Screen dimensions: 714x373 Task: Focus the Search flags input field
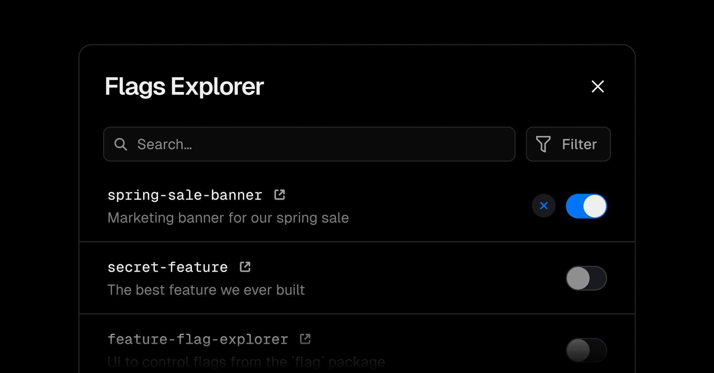tap(316, 144)
